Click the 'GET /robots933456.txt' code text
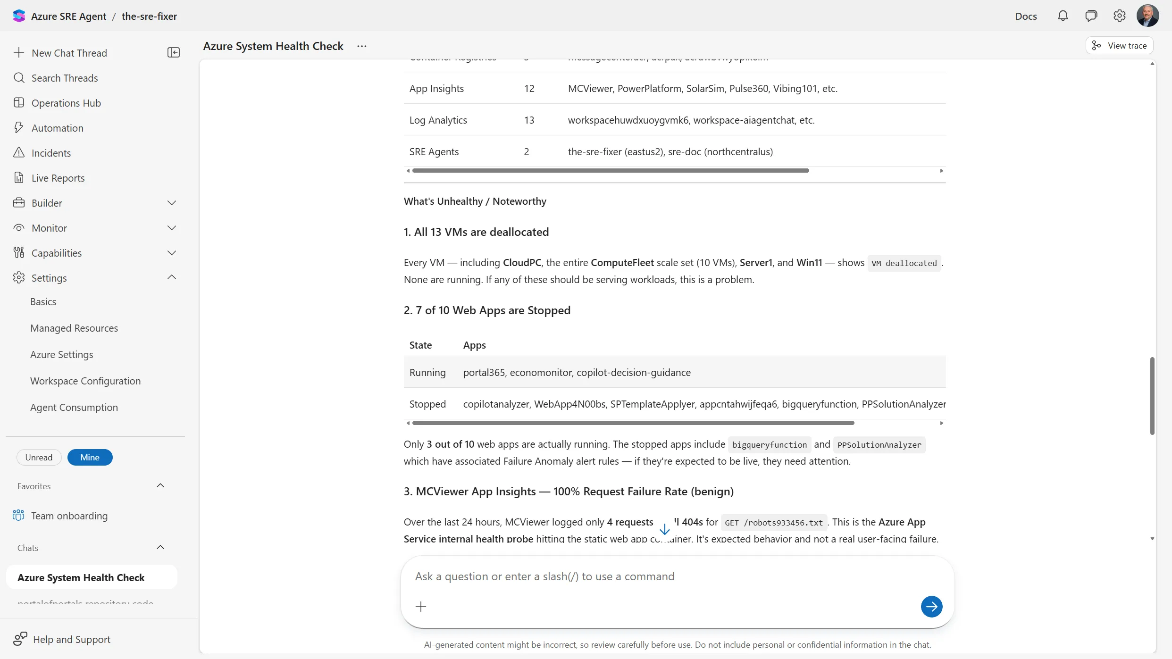Viewport: 1172px width, 659px height. click(x=774, y=523)
